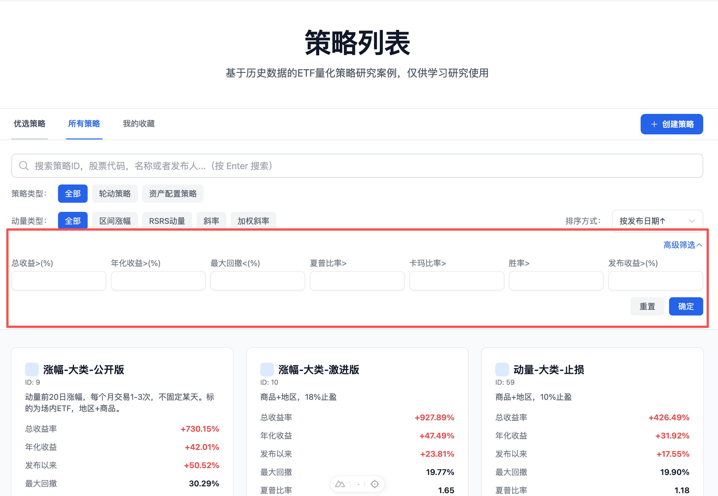718x496 pixels.
Task: Select the 轮动策略 strategy type filter
Action: [115, 193]
